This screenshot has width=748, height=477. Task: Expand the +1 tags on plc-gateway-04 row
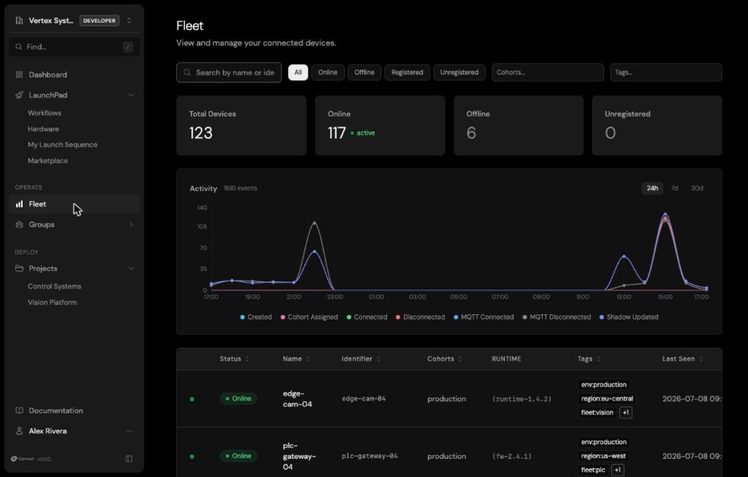(617, 470)
